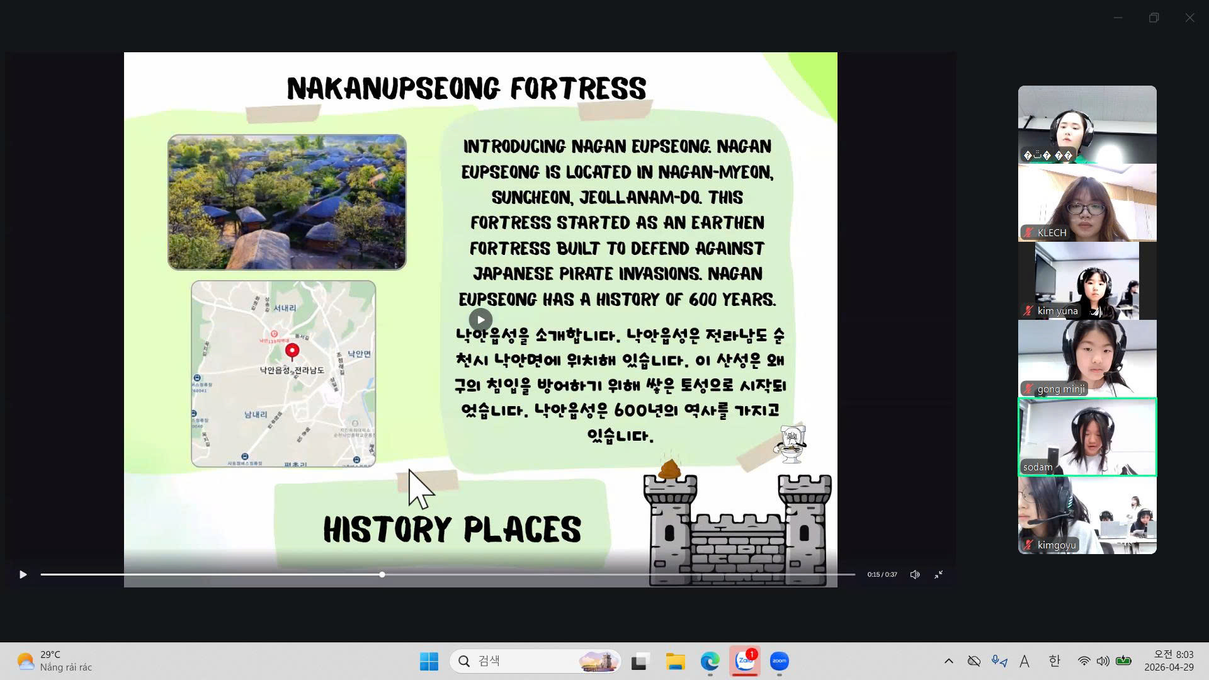Open File Explorer folder icon

click(x=675, y=661)
